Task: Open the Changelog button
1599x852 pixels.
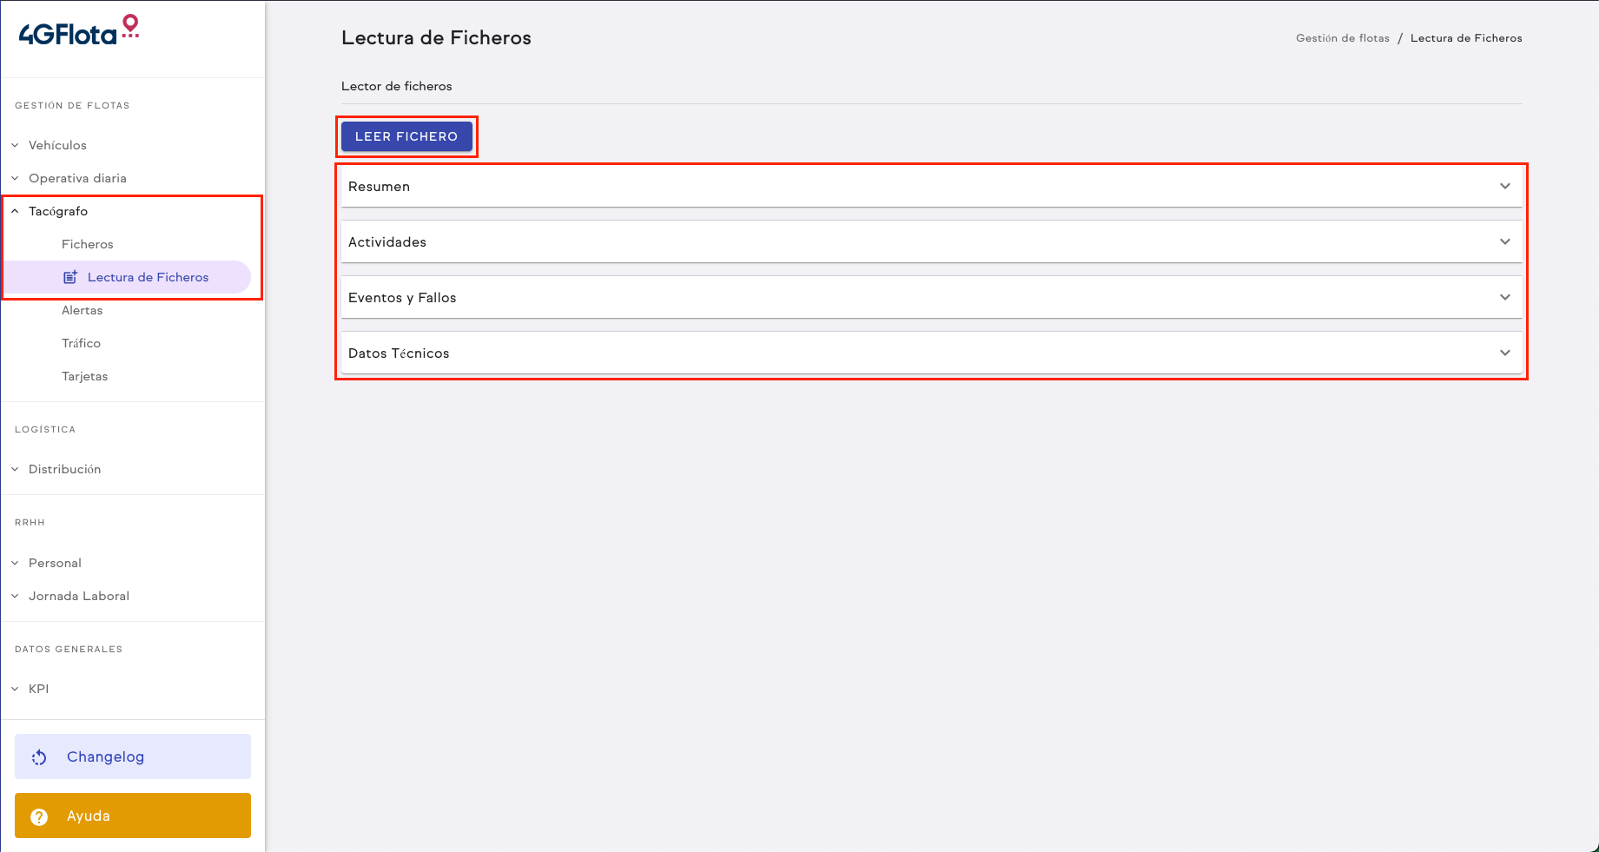Action: 133,756
